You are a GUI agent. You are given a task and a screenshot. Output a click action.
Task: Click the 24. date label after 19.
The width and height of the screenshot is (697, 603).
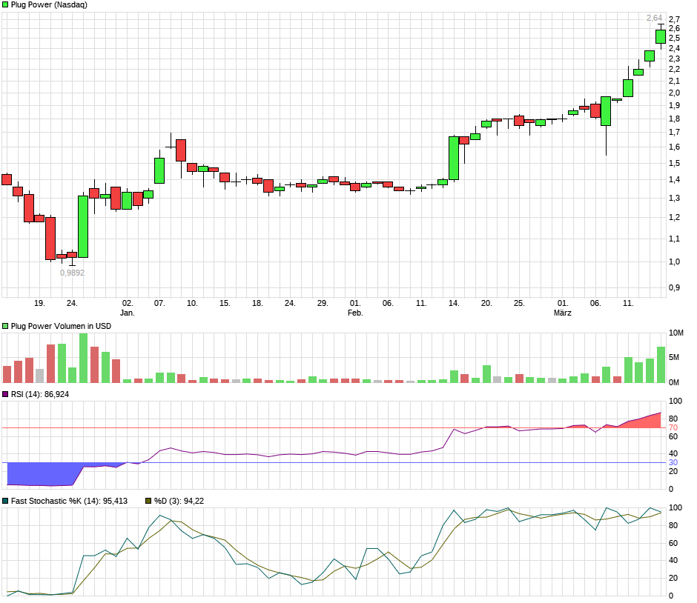tap(72, 303)
